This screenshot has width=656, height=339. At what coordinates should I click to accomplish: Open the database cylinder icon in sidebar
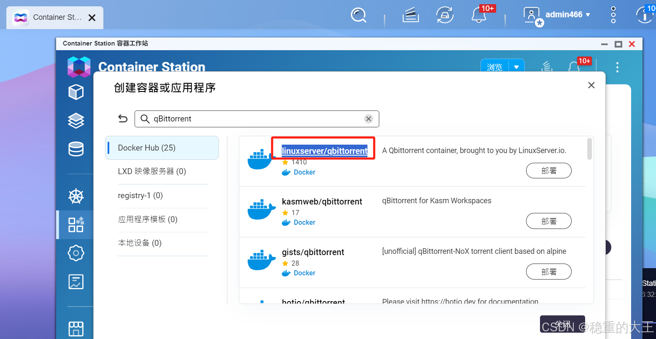click(76, 149)
